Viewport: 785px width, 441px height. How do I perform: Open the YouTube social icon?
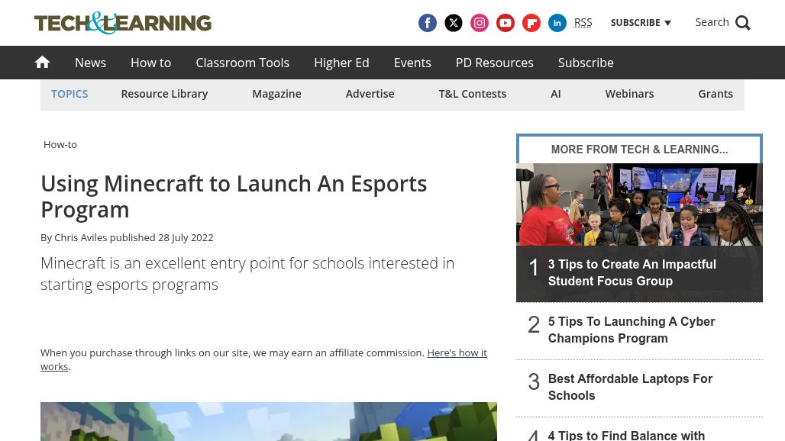506,23
